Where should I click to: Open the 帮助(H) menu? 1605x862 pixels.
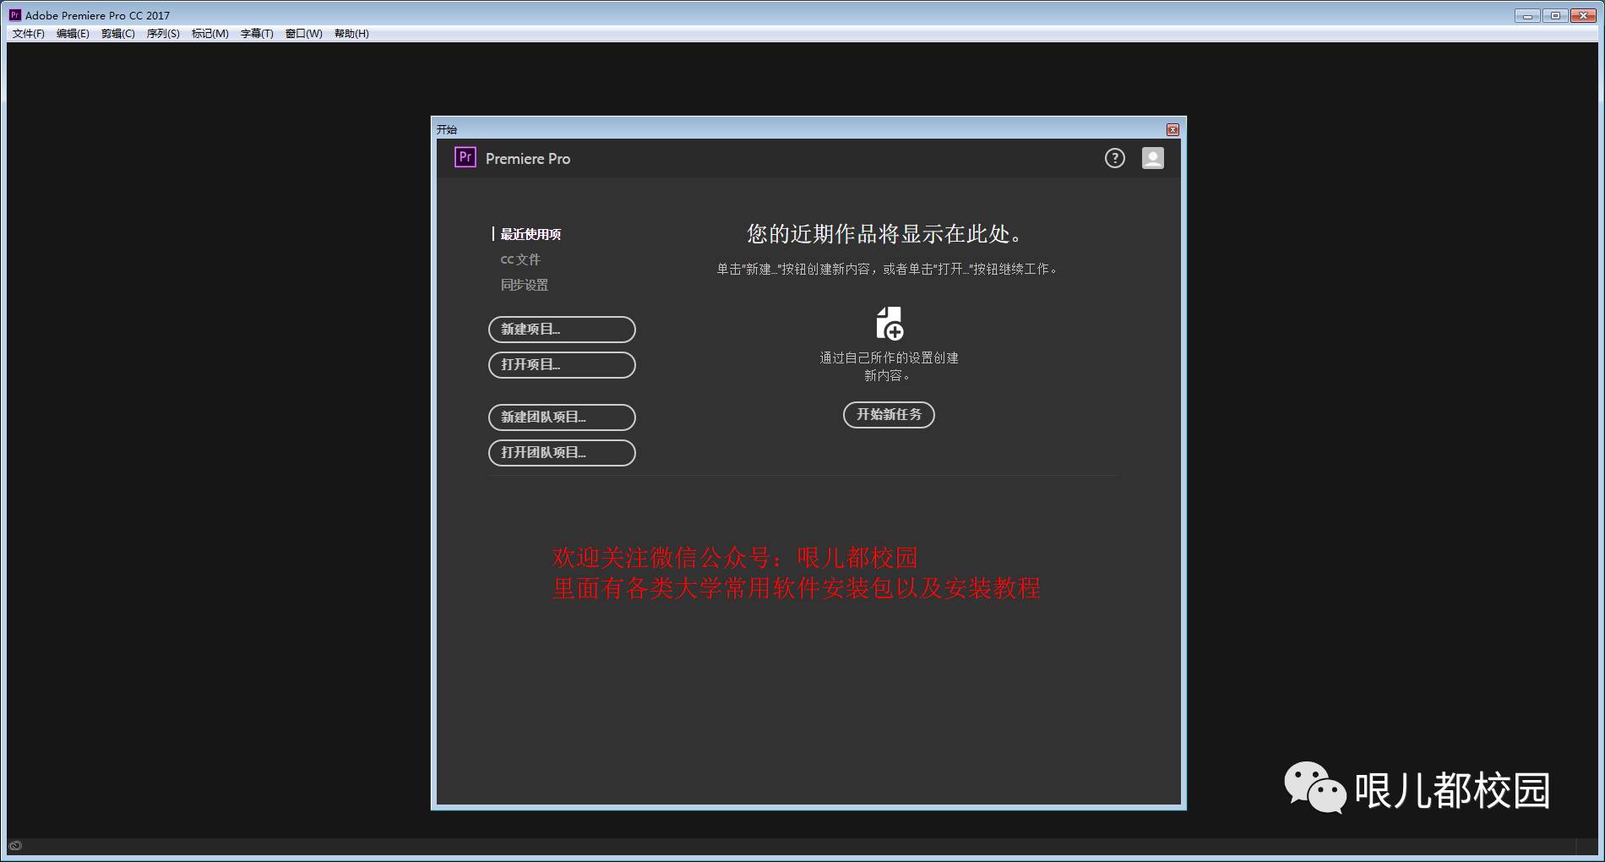(351, 34)
